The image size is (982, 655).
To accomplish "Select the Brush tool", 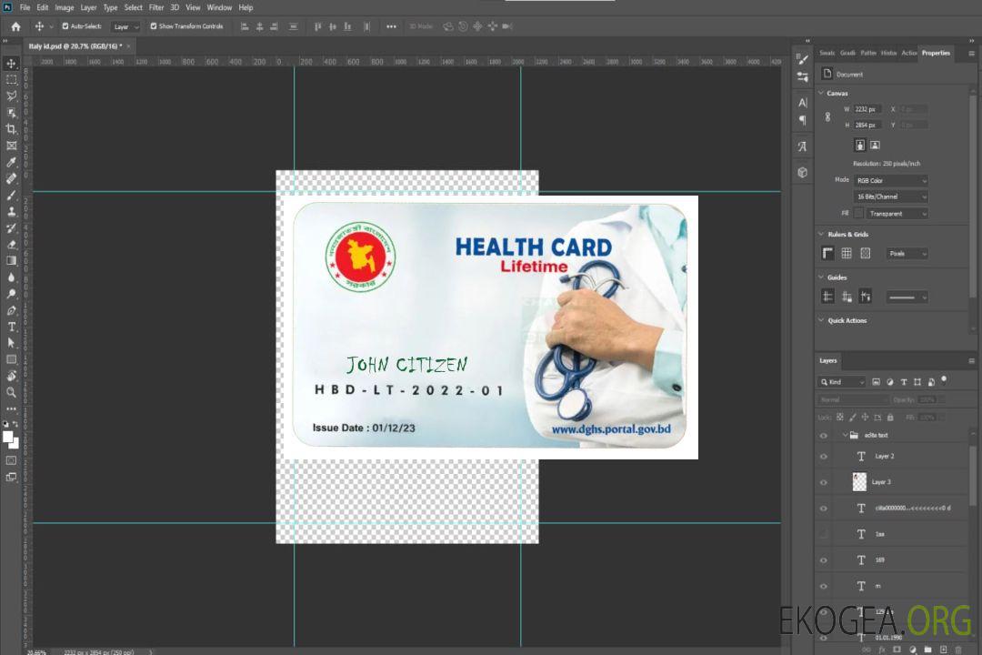I will tap(11, 195).
